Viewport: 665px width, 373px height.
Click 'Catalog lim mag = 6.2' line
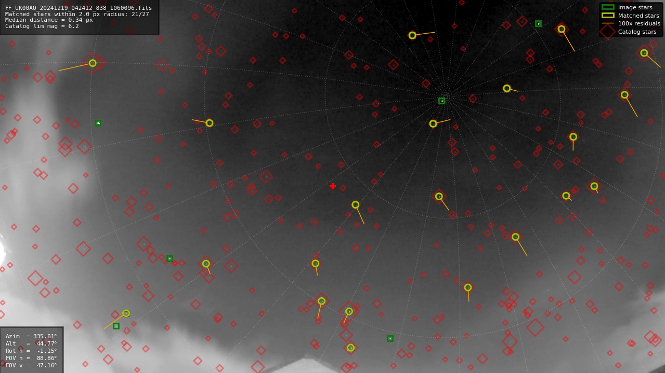tap(42, 26)
